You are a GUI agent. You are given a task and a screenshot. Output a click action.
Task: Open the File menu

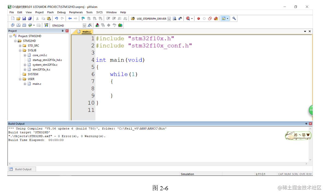12,12
